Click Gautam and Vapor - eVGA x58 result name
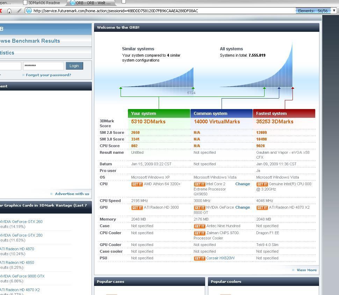Image resolution: width=339 pixels, height=295 pixels. [x=283, y=155]
